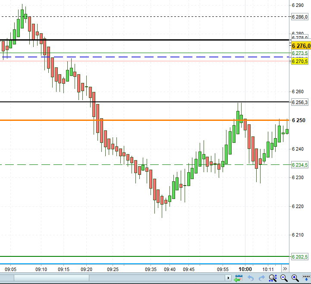This screenshot has height=284, width=311.
Task: Click the 10:00 time axis label
Action: tap(245, 269)
